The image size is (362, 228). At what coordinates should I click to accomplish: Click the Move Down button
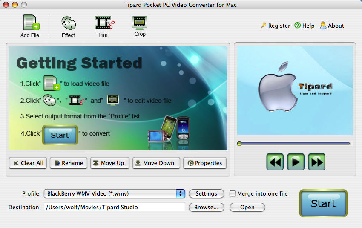[x=156, y=163]
